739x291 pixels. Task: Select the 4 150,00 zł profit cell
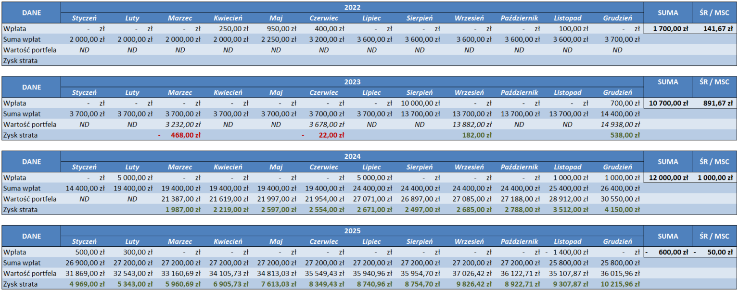click(617, 210)
